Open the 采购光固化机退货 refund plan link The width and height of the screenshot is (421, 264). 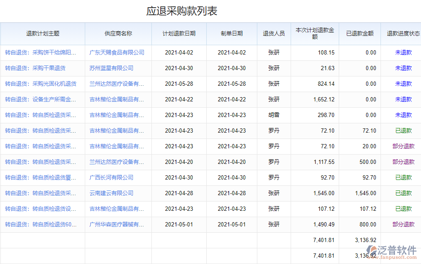40,84
